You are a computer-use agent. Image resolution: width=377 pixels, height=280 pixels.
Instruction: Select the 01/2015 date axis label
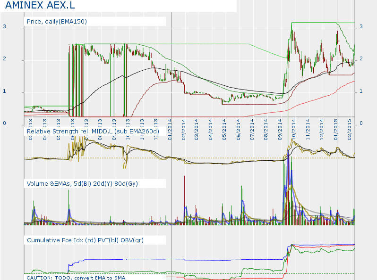[x=335, y=130]
